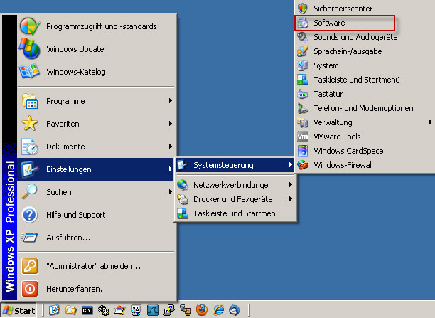Viewport: 435px width, 318px height.
Task: Click the Dokumente icon
Action: tap(30, 147)
